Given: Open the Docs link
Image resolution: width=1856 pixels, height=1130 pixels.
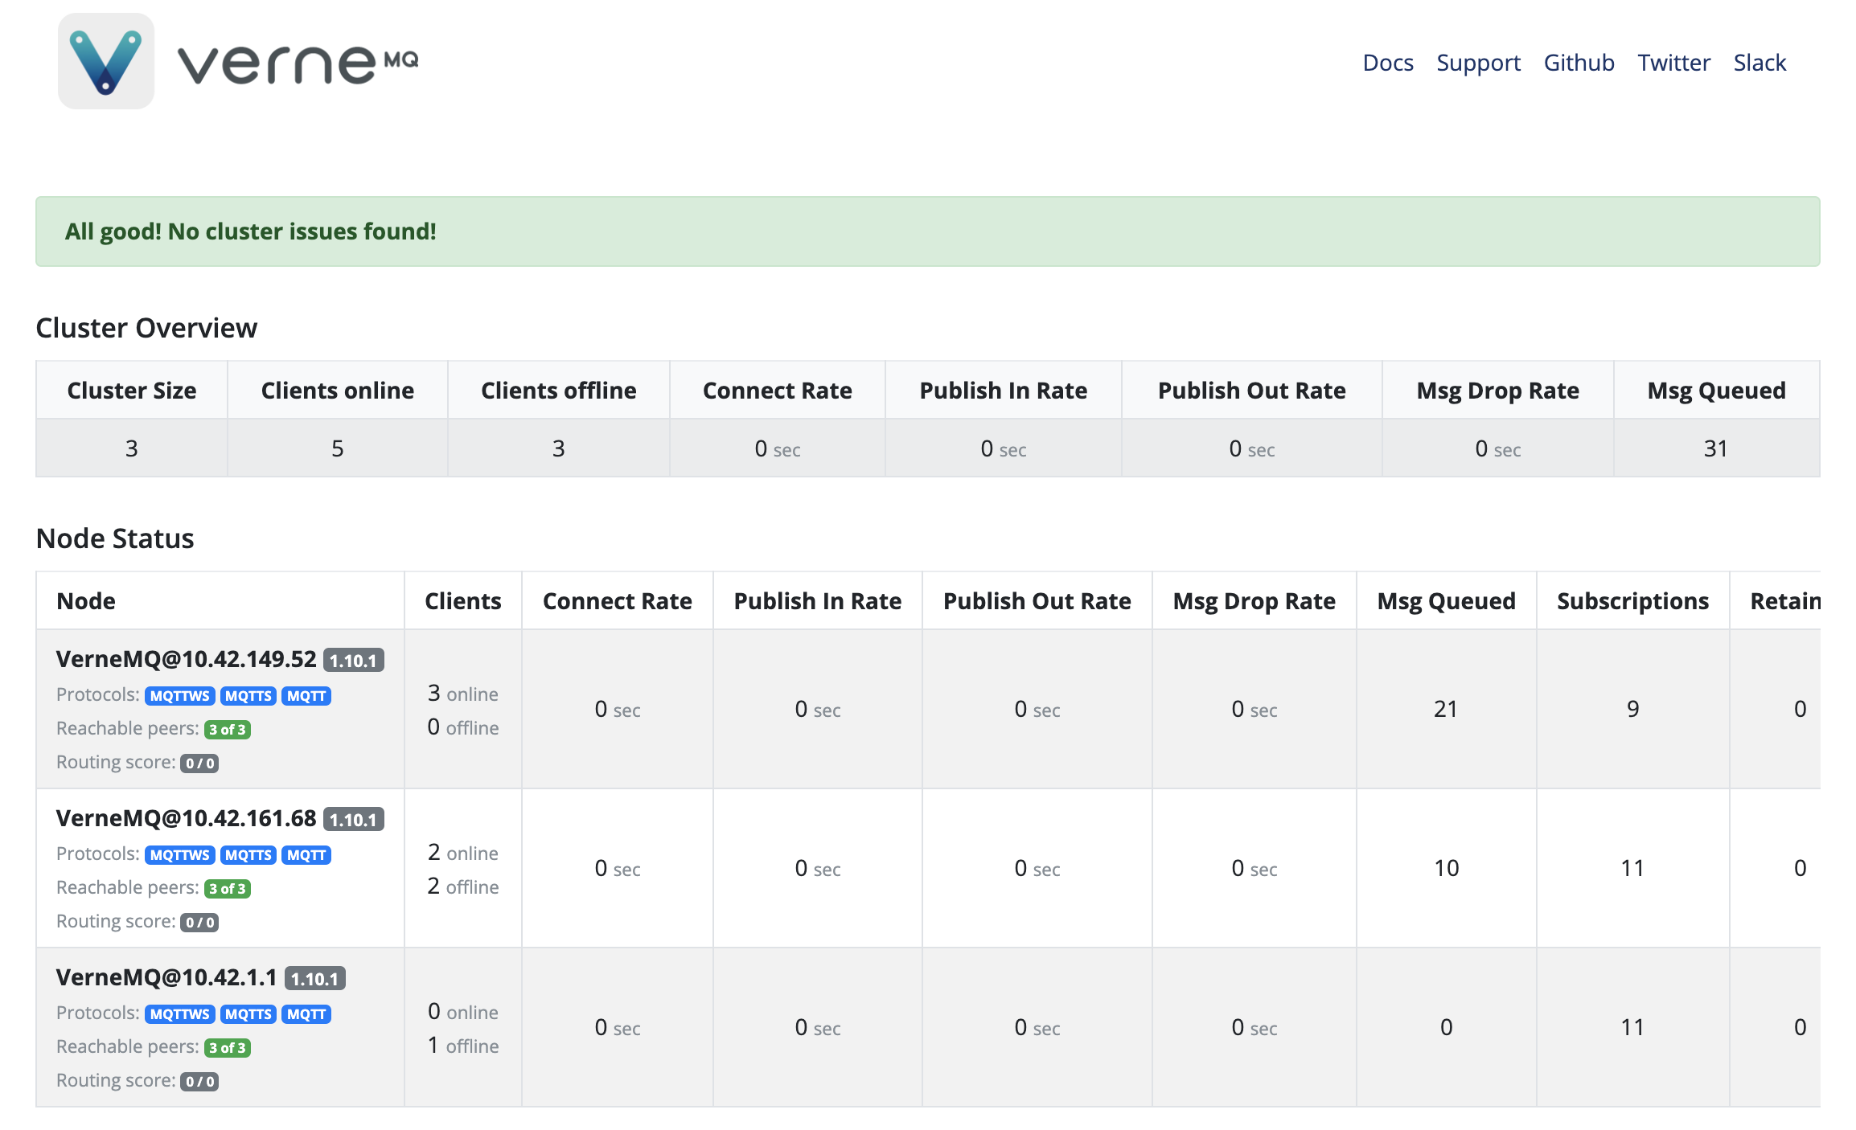Looking at the screenshot, I should [1387, 63].
